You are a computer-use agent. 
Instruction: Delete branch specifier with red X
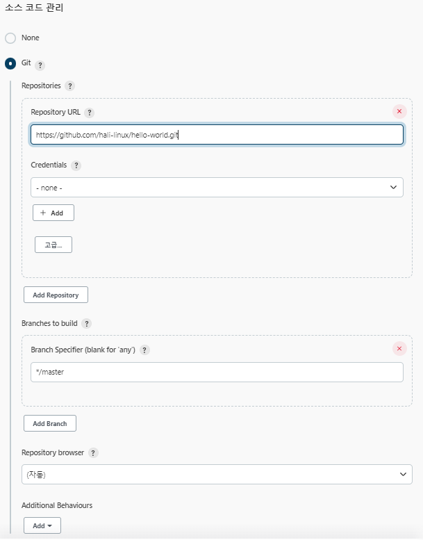pos(399,348)
